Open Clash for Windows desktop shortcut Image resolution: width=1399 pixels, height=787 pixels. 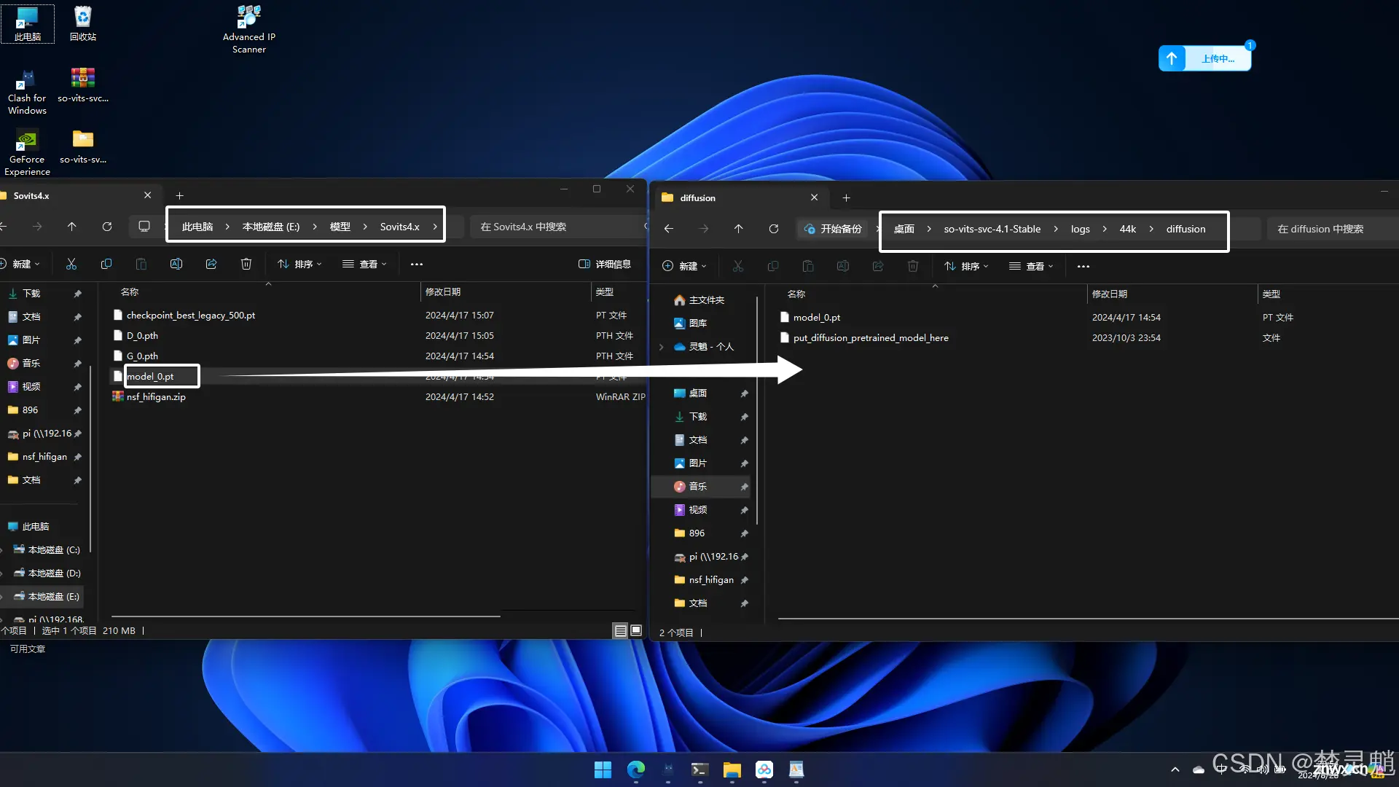(27, 92)
